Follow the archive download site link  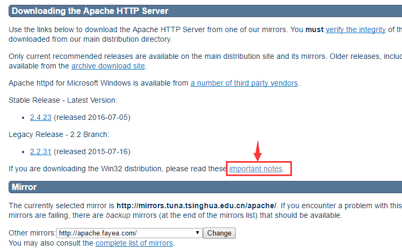pyautogui.click(x=108, y=66)
